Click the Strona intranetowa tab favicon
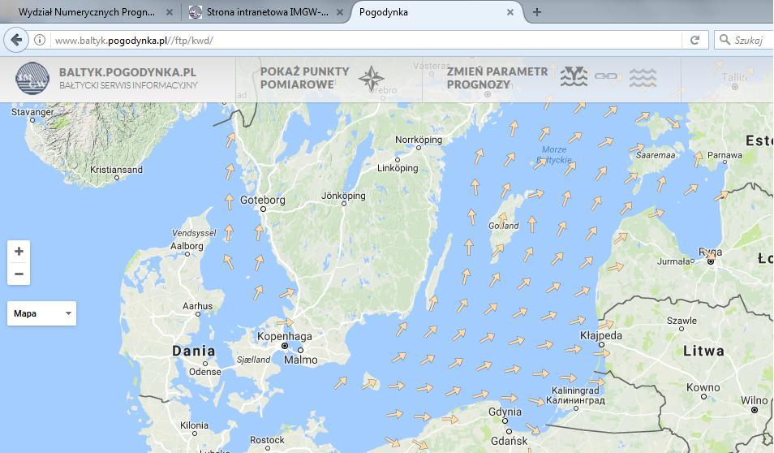Viewport: 774px width, 453px height. [x=196, y=12]
